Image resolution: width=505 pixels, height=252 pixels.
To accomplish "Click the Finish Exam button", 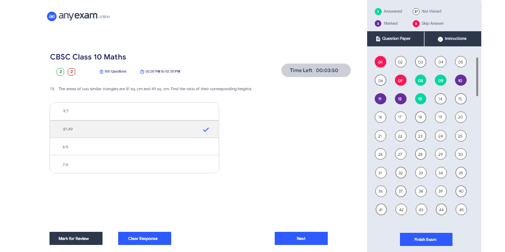I will point(426,239).
